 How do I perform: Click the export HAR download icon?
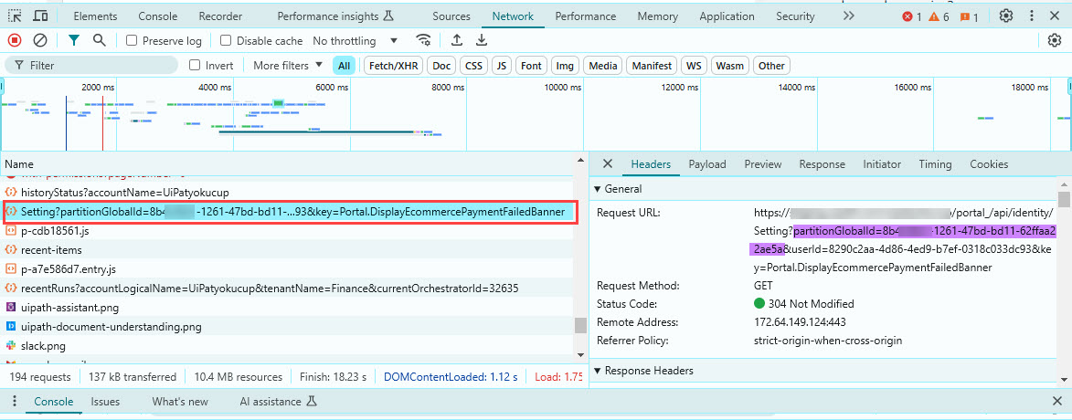point(482,40)
